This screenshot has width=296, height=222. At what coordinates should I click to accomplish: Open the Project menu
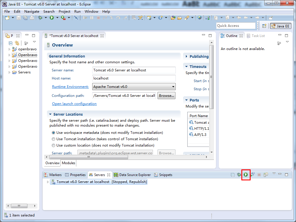(64, 12)
